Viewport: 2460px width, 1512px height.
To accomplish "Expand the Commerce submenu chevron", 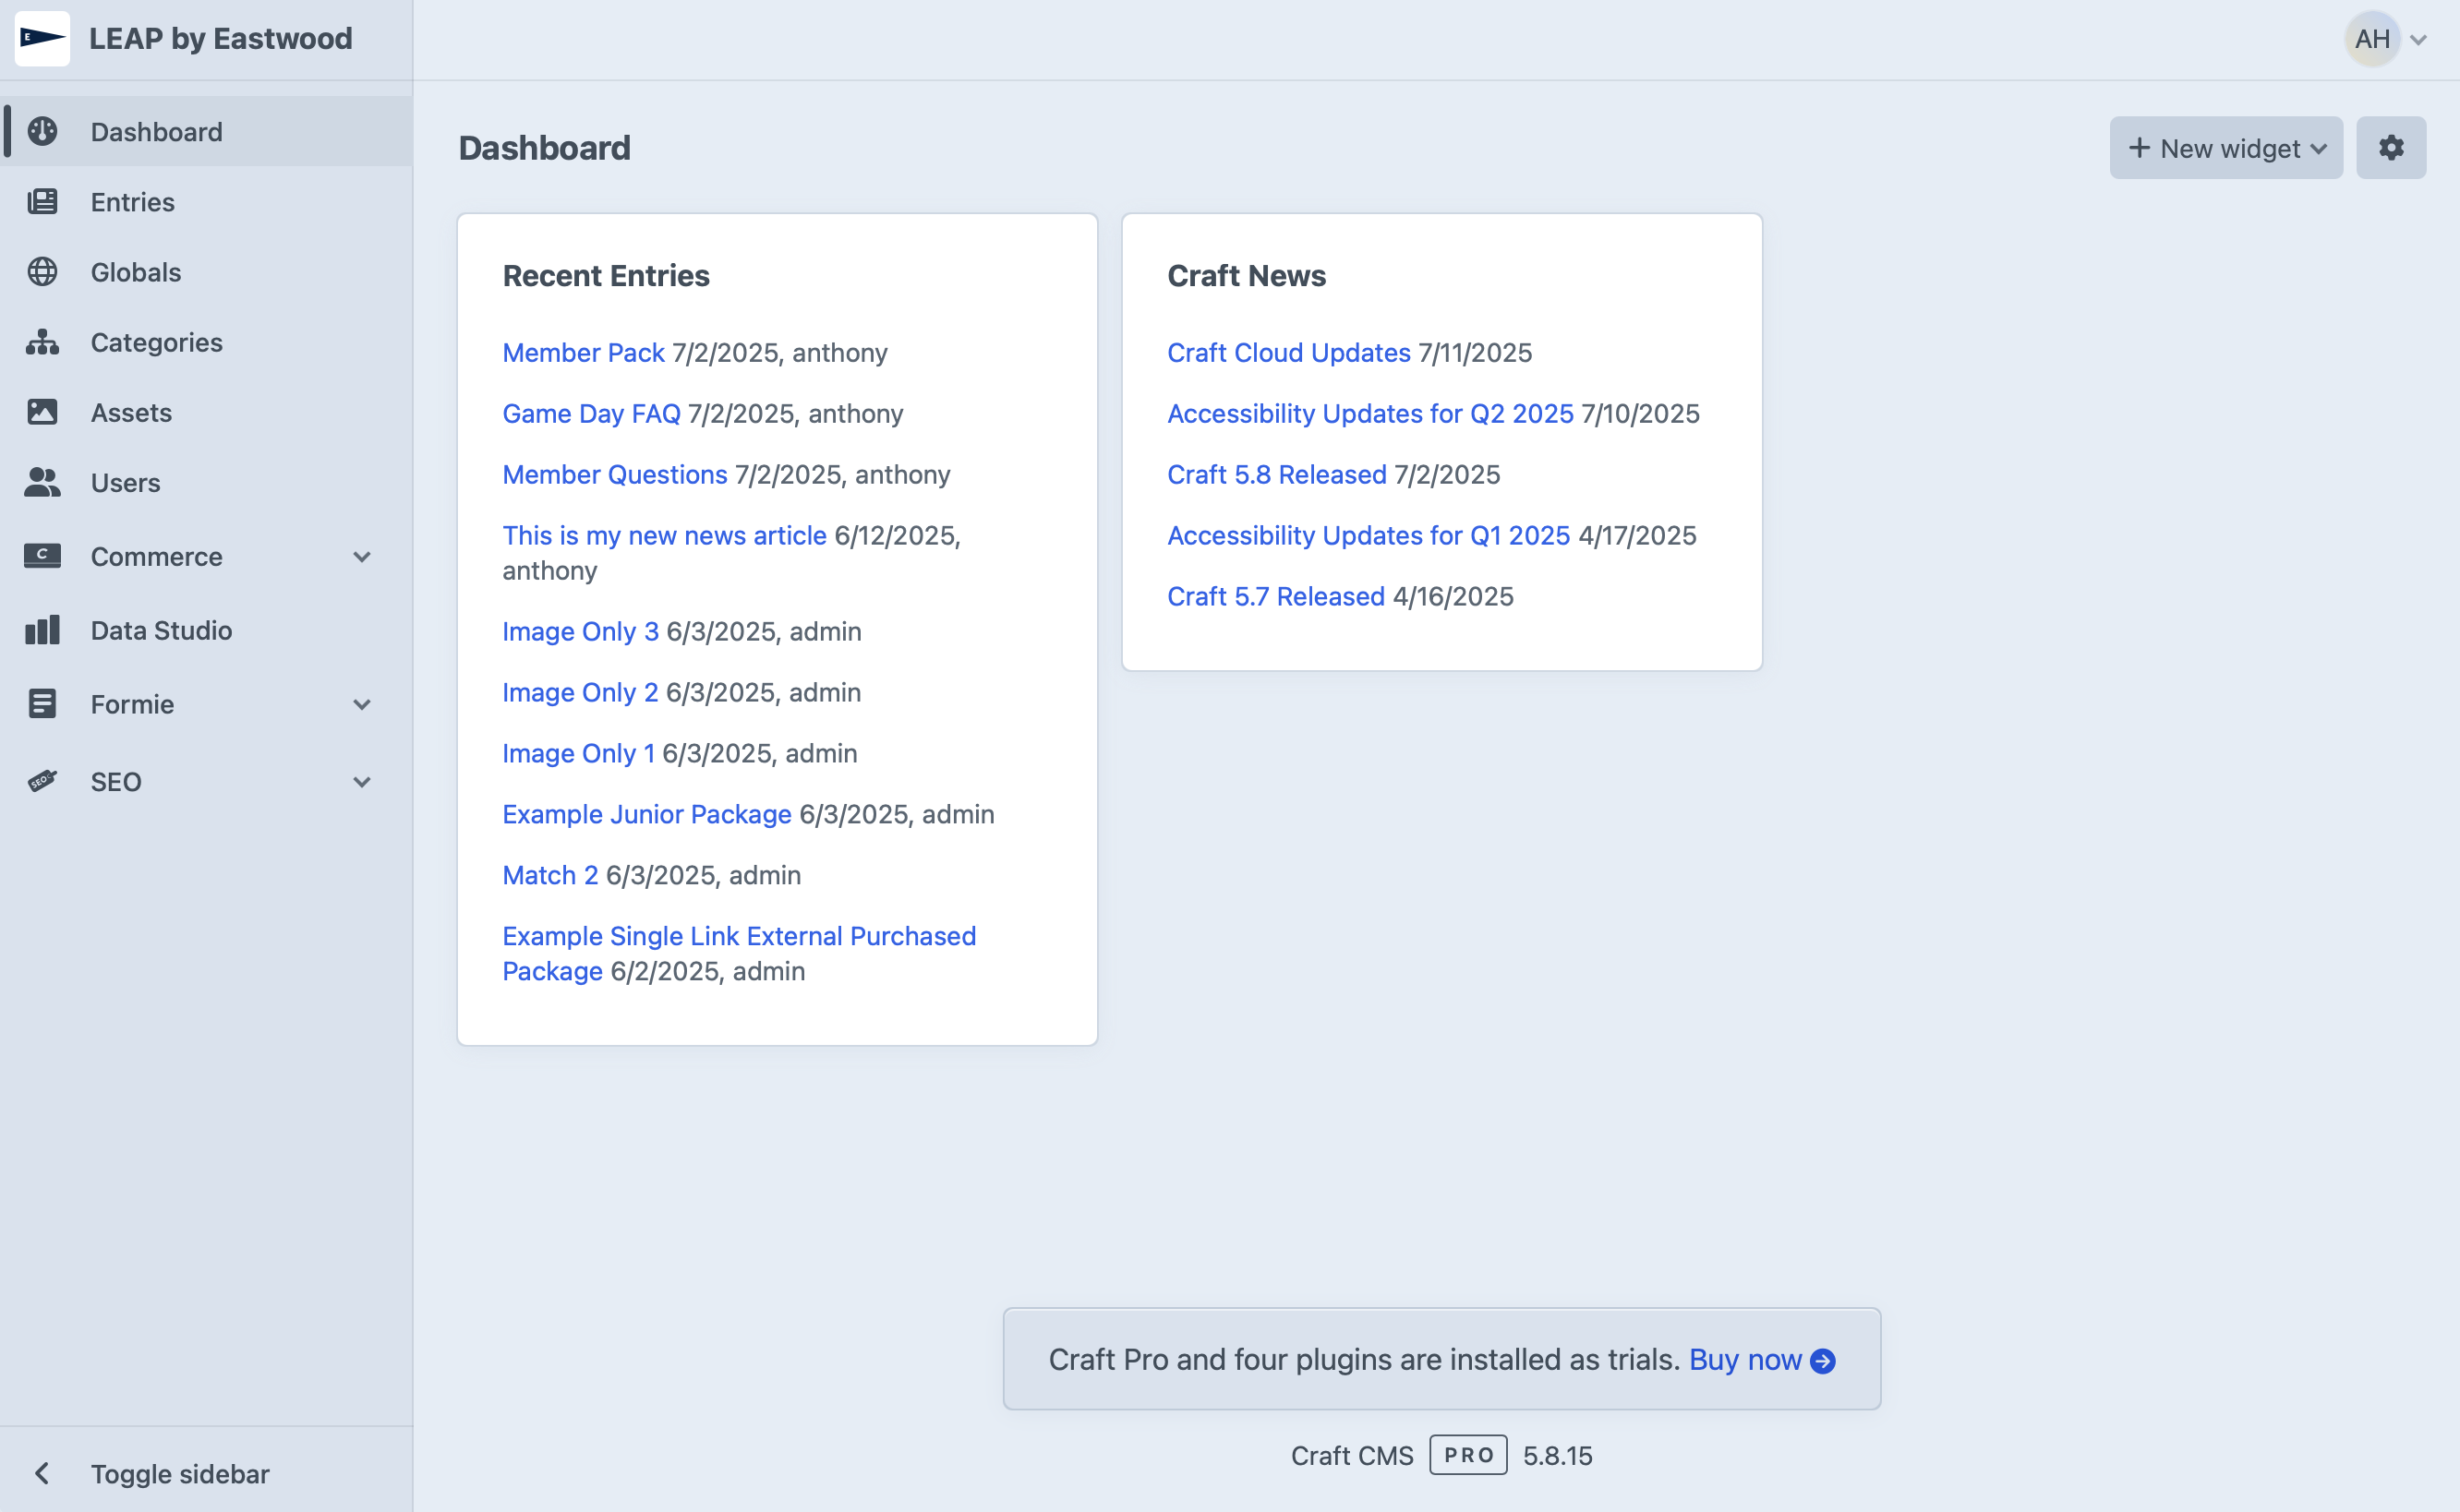I will click(x=362, y=557).
